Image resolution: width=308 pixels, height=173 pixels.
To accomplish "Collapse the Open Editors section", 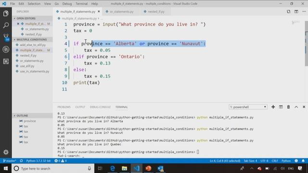I will coord(33,18).
